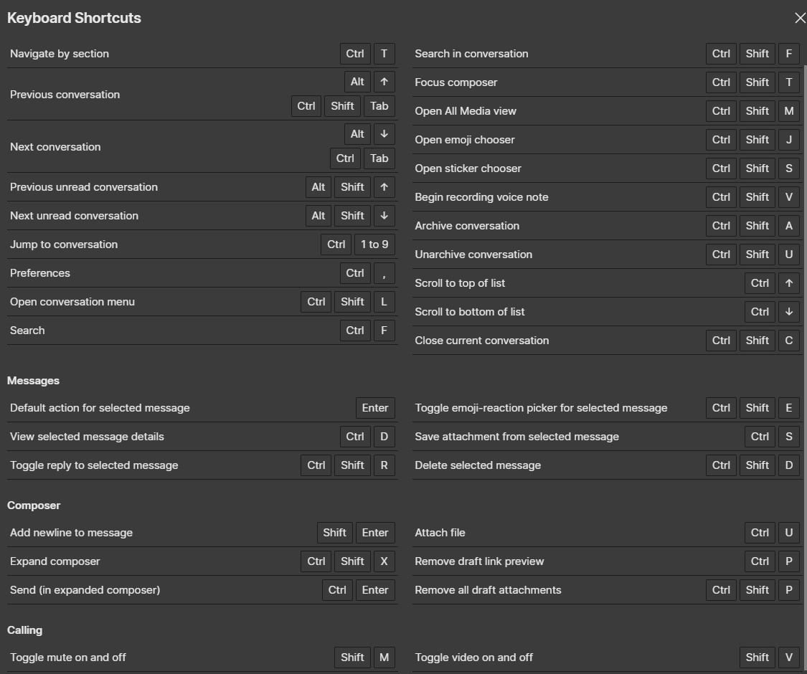807x674 pixels.
Task: Click the down-arrow badge for Scroll to bottom of list
Action: (x=788, y=311)
